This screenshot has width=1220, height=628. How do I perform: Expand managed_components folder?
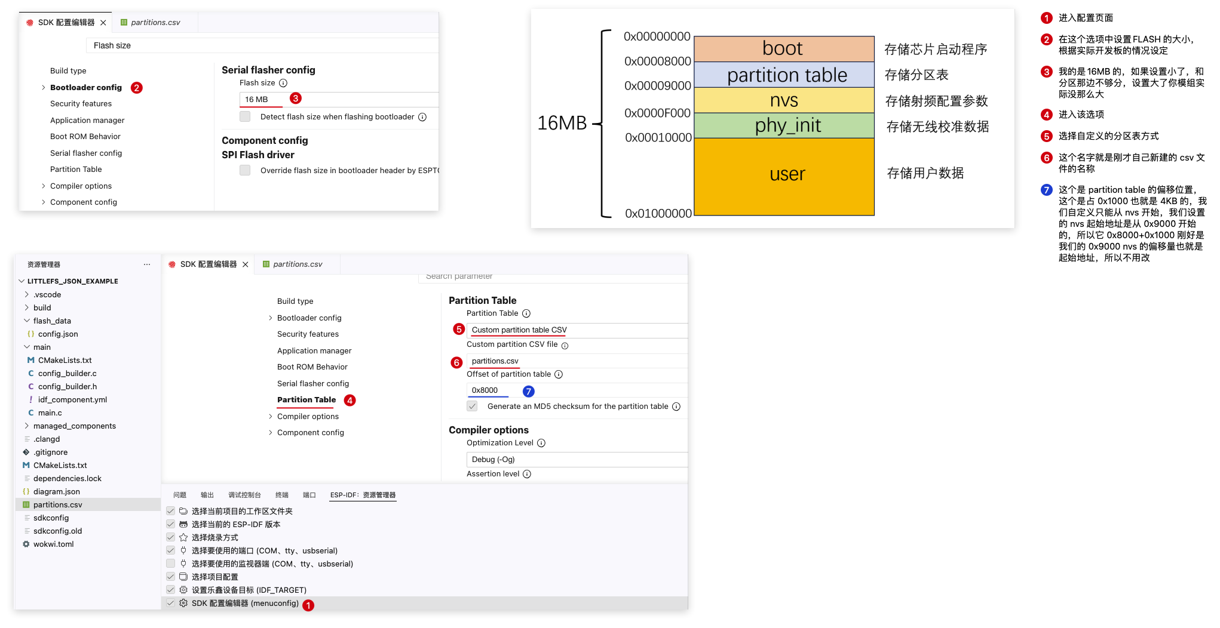click(x=27, y=426)
